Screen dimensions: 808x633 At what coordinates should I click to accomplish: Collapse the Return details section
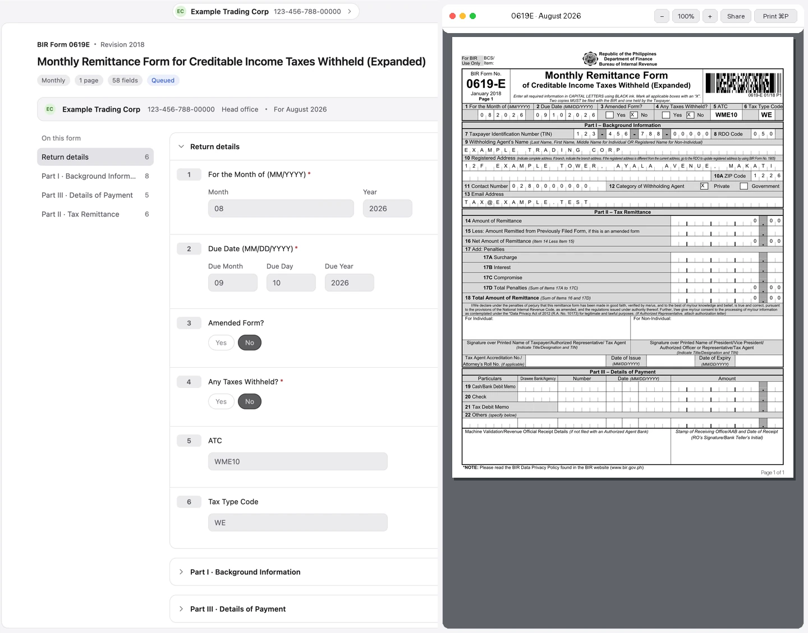(x=181, y=146)
